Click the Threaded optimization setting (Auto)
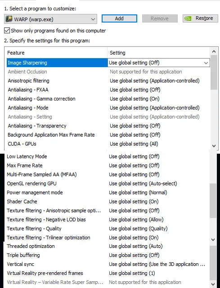 (x=136, y=246)
